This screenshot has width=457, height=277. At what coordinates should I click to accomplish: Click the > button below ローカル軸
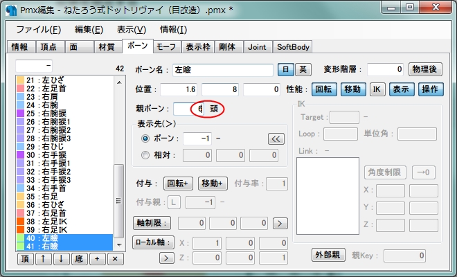pos(167,258)
